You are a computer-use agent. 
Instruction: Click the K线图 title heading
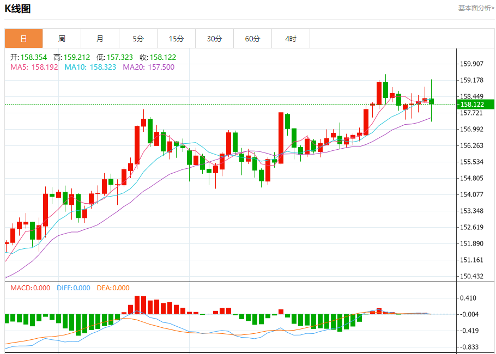pos(18,9)
